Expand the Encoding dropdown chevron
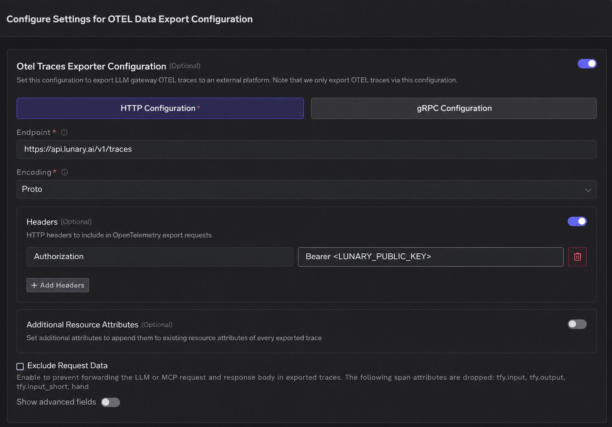The width and height of the screenshot is (612, 427). point(588,190)
